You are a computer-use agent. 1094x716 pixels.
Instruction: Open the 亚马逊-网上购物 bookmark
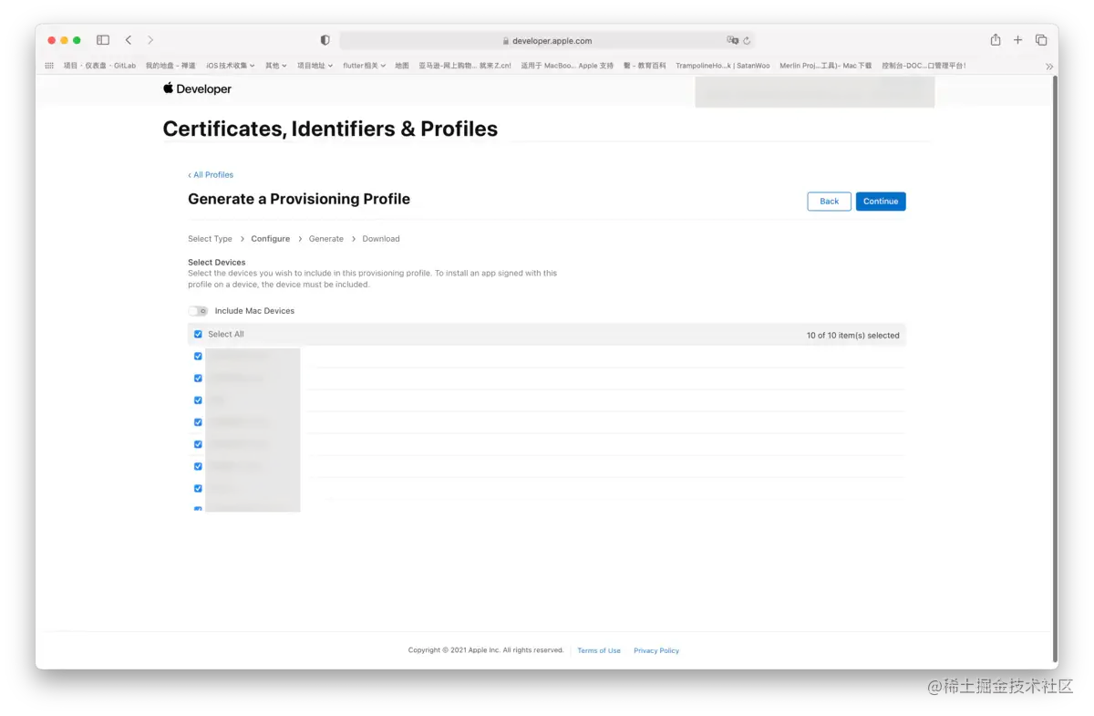coord(465,66)
